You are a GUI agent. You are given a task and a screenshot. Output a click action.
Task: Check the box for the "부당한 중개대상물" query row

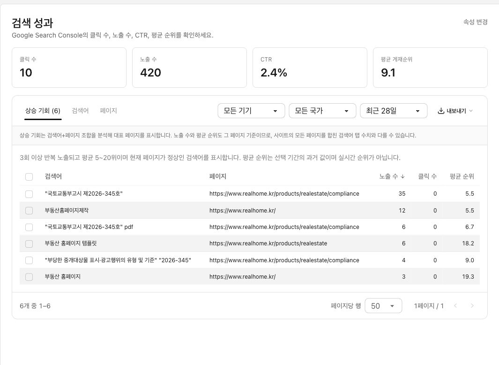point(29,260)
